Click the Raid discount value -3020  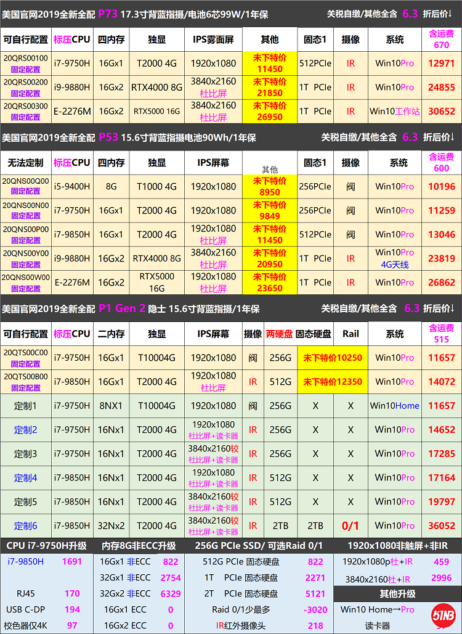point(315,610)
